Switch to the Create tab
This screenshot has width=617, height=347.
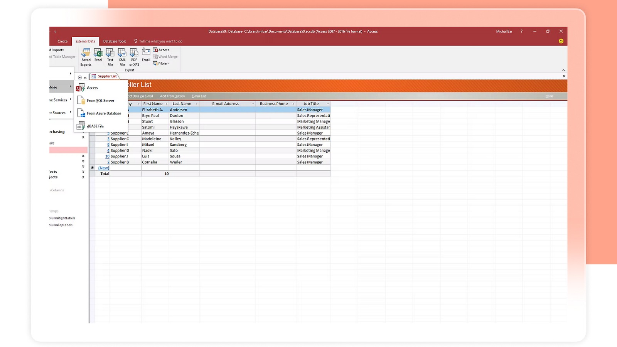(x=62, y=41)
